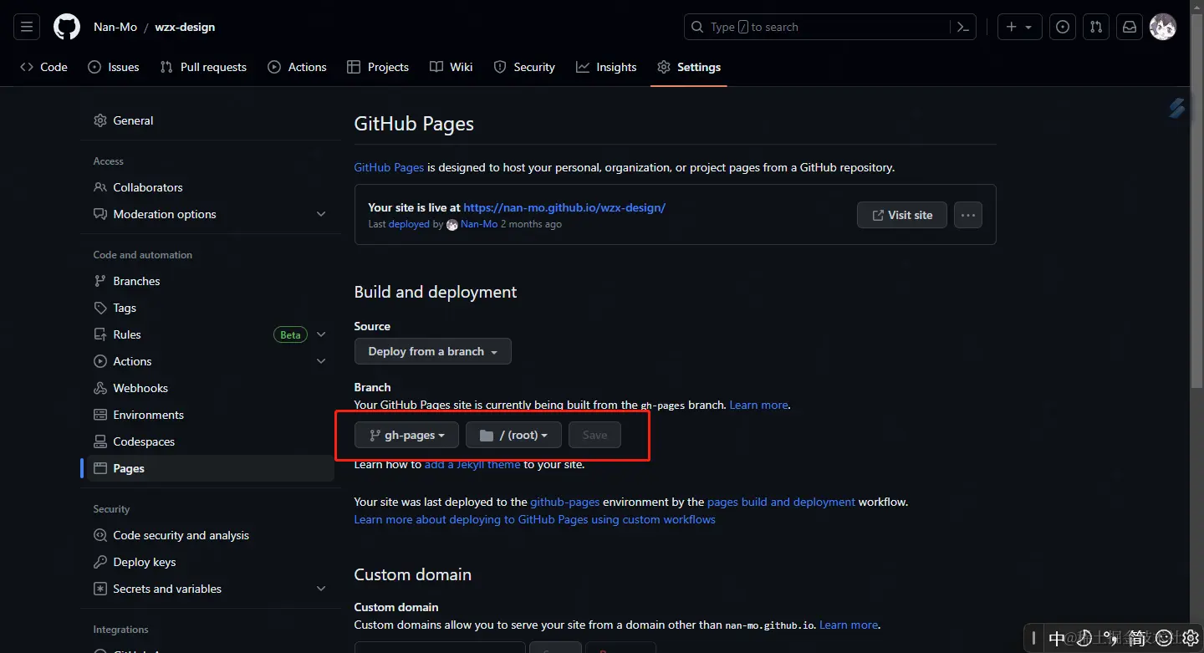View pull requests via top-right icon

pyautogui.click(x=1095, y=27)
